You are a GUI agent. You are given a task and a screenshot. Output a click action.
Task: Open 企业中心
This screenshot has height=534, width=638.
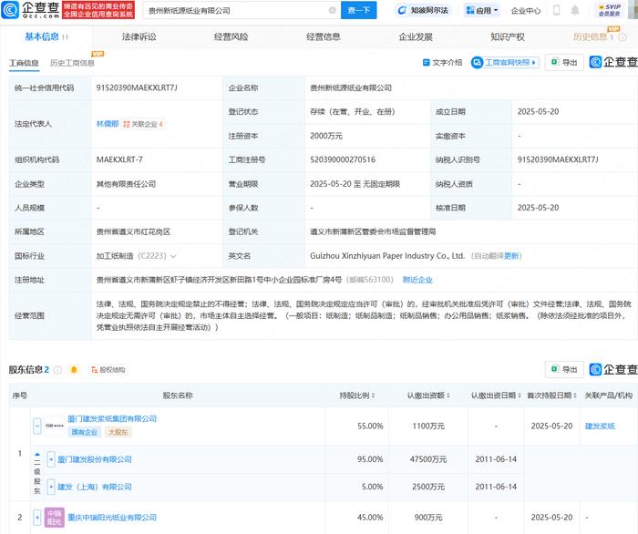point(526,11)
